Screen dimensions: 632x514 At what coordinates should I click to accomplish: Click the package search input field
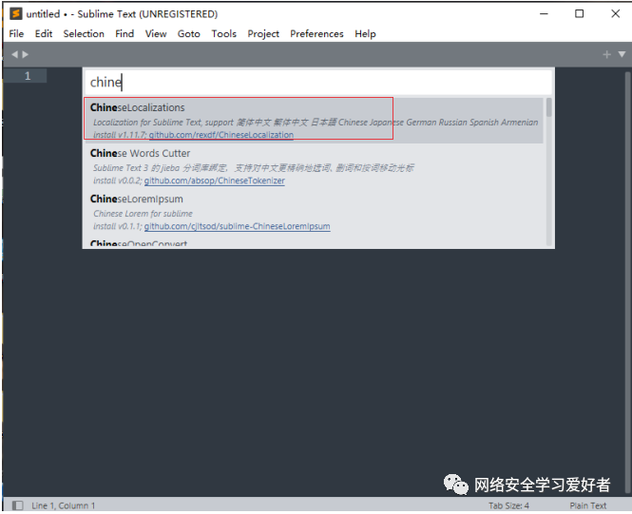(x=318, y=82)
